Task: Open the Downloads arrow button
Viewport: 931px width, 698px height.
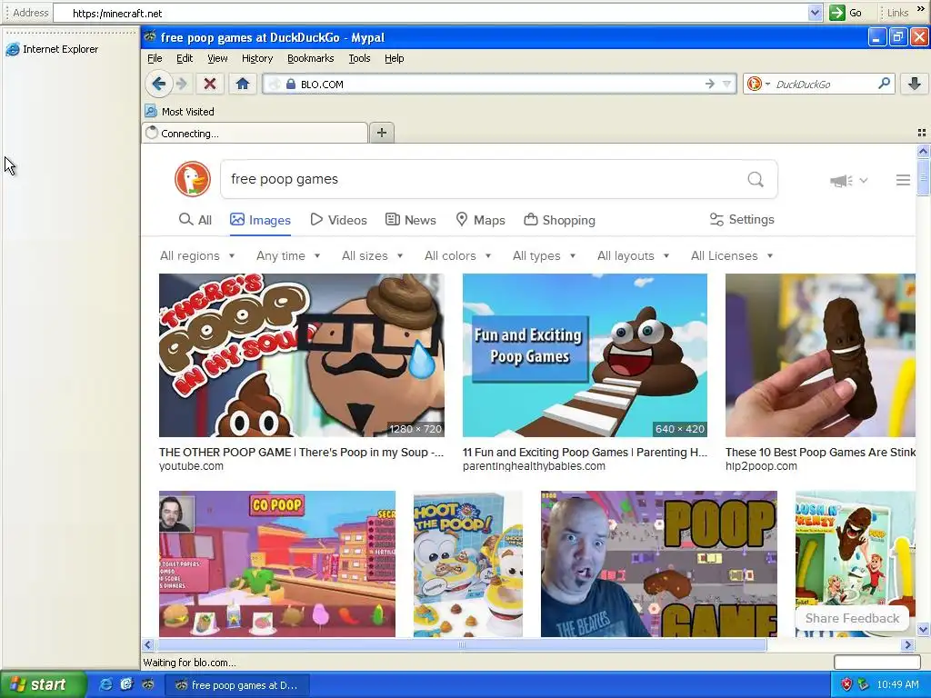Action: point(915,84)
